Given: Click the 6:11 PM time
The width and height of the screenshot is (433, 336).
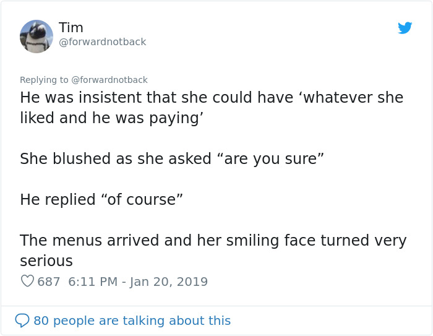Looking at the screenshot, I should (x=93, y=282).
